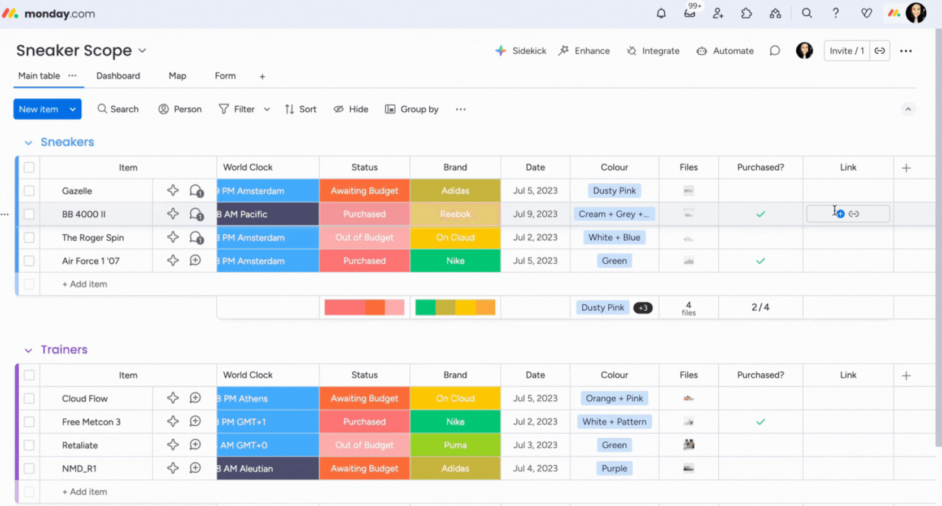942x506 pixels.
Task: Open the Sidekick assistant
Action: 521,51
